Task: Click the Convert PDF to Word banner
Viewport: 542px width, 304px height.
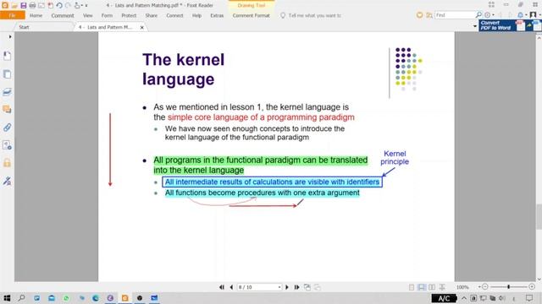Action: [x=510, y=25]
